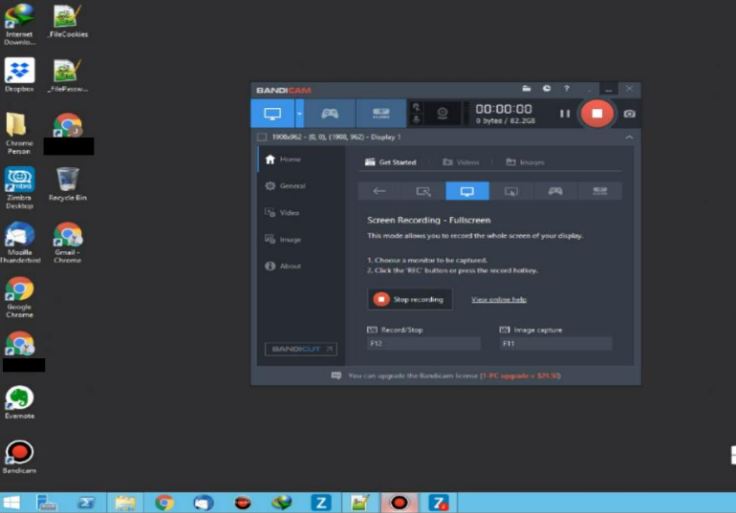Open View online help link
The height and width of the screenshot is (513, 736).
point(499,300)
